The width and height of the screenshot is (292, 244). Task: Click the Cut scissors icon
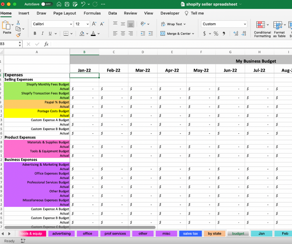pos(18,23)
